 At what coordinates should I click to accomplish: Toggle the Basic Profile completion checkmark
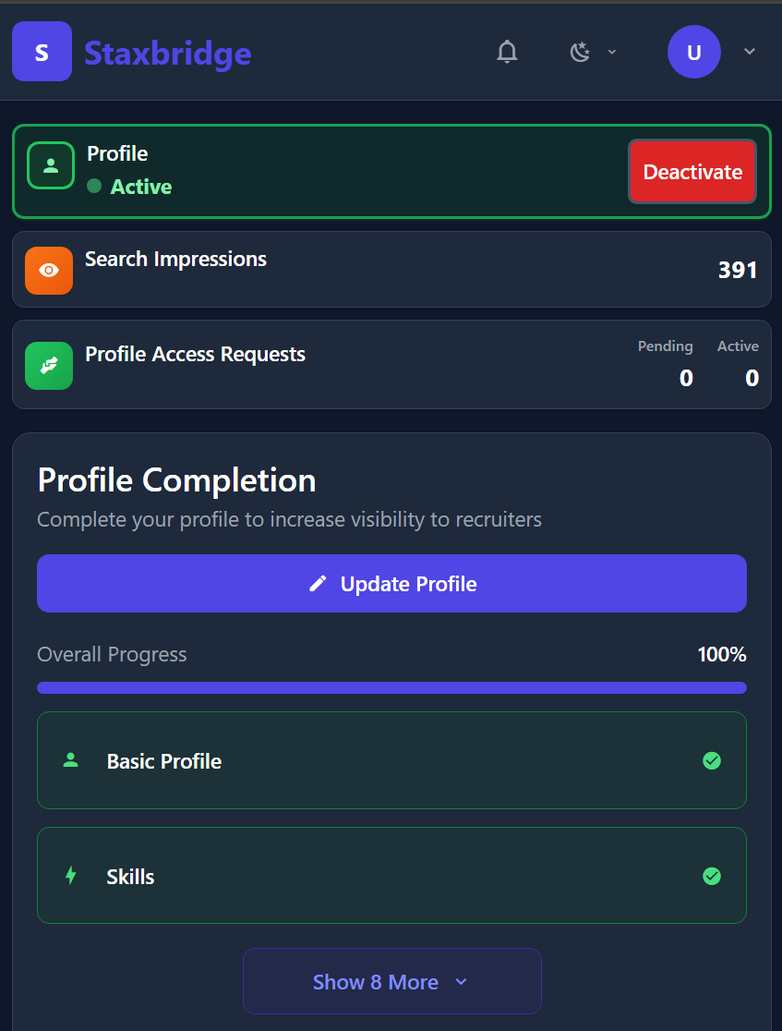coord(712,760)
